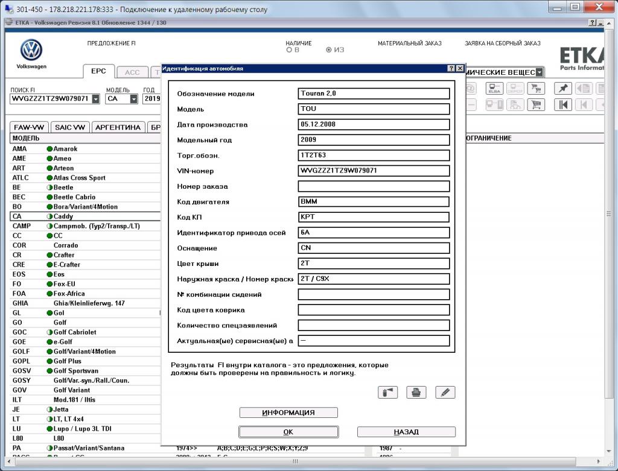618x471 pixels.
Task: Open the SAIC VW market tab
Action: tap(70, 127)
